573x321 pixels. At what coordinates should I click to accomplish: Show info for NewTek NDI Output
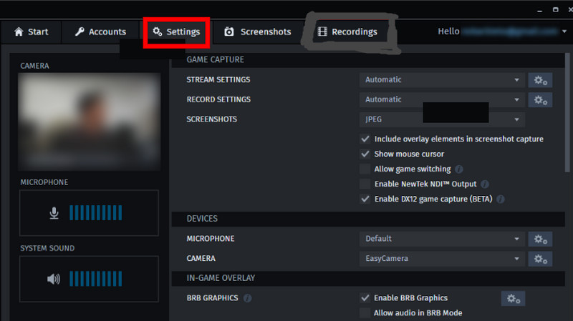[x=485, y=184]
